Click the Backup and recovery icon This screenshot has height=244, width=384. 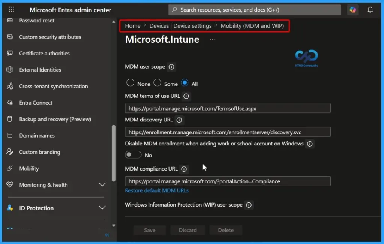(x=9, y=119)
